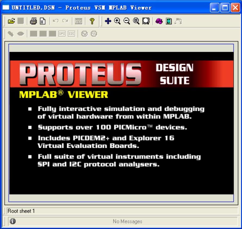Redo the last undone action
Screen dimensions: 242x229
coord(65,21)
